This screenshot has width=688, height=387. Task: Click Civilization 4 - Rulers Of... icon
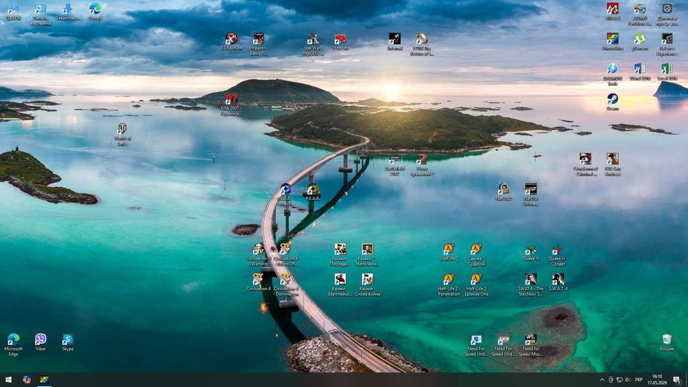coord(286,255)
